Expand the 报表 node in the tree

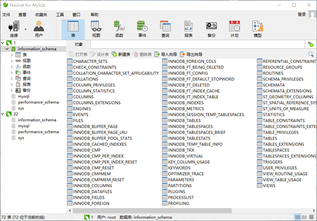(x=11, y=84)
